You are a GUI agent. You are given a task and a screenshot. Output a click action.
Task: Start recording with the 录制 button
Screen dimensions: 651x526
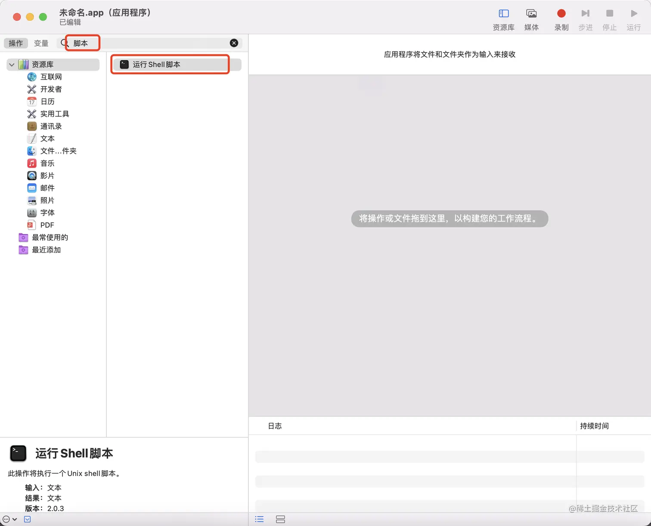[x=561, y=19]
